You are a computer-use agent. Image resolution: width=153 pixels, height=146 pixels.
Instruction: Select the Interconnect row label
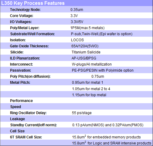click(x=22, y=64)
